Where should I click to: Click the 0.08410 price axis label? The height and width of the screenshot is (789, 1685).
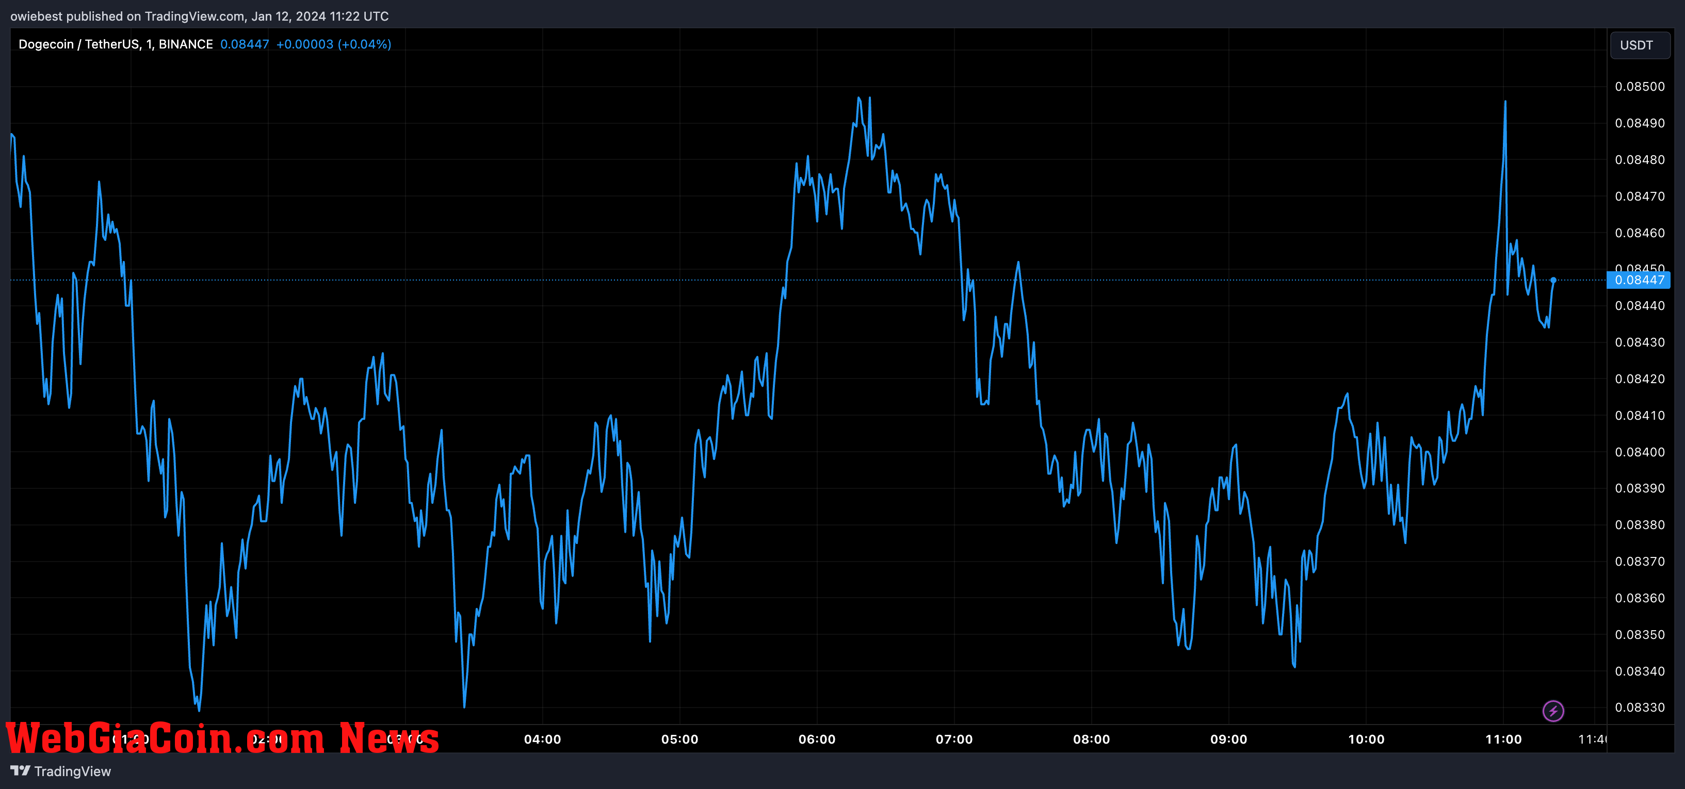pyautogui.click(x=1639, y=416)
